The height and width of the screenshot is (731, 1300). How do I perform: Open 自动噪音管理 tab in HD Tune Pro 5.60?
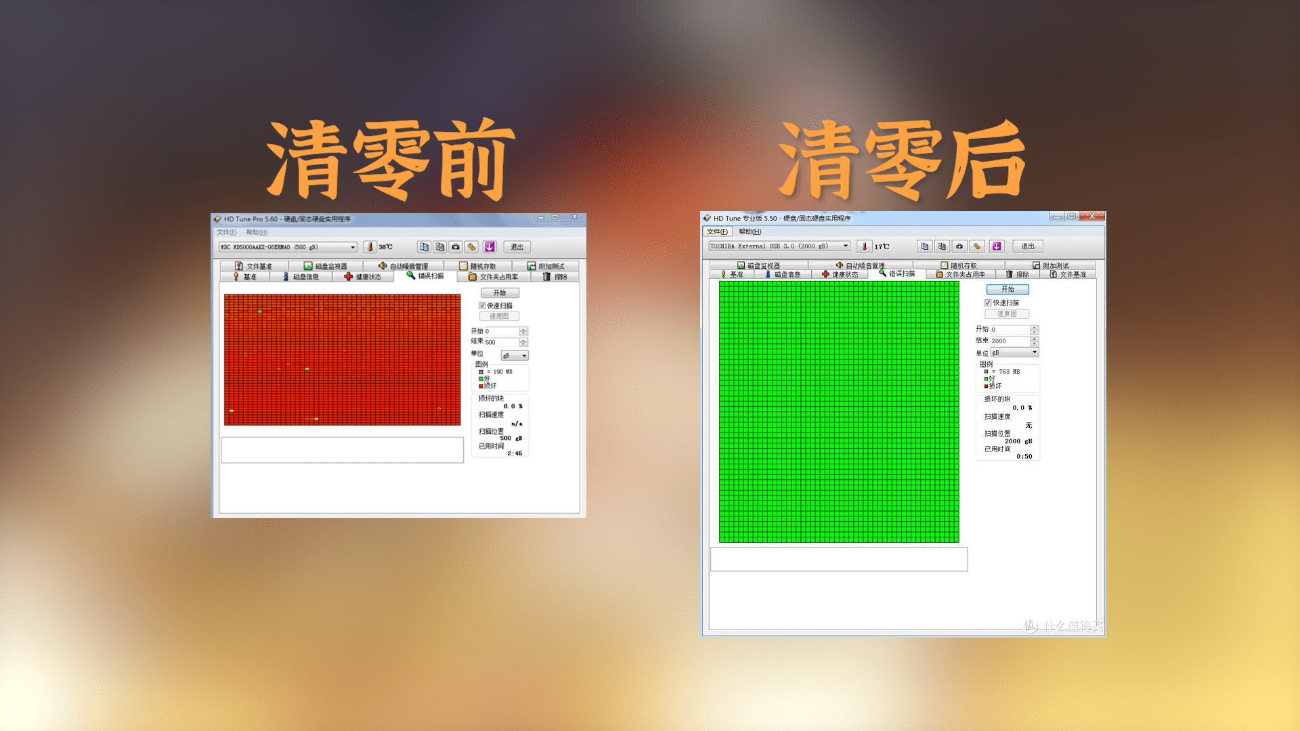tap(404, 266)
